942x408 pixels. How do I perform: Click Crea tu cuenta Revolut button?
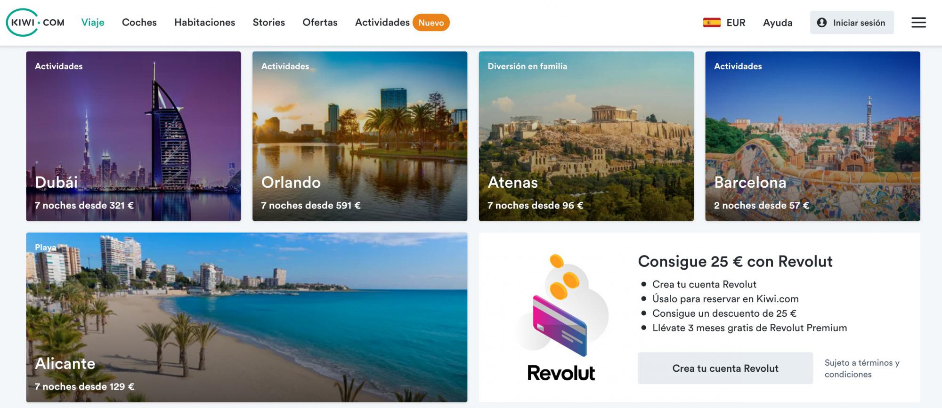[x=725, y=368]
